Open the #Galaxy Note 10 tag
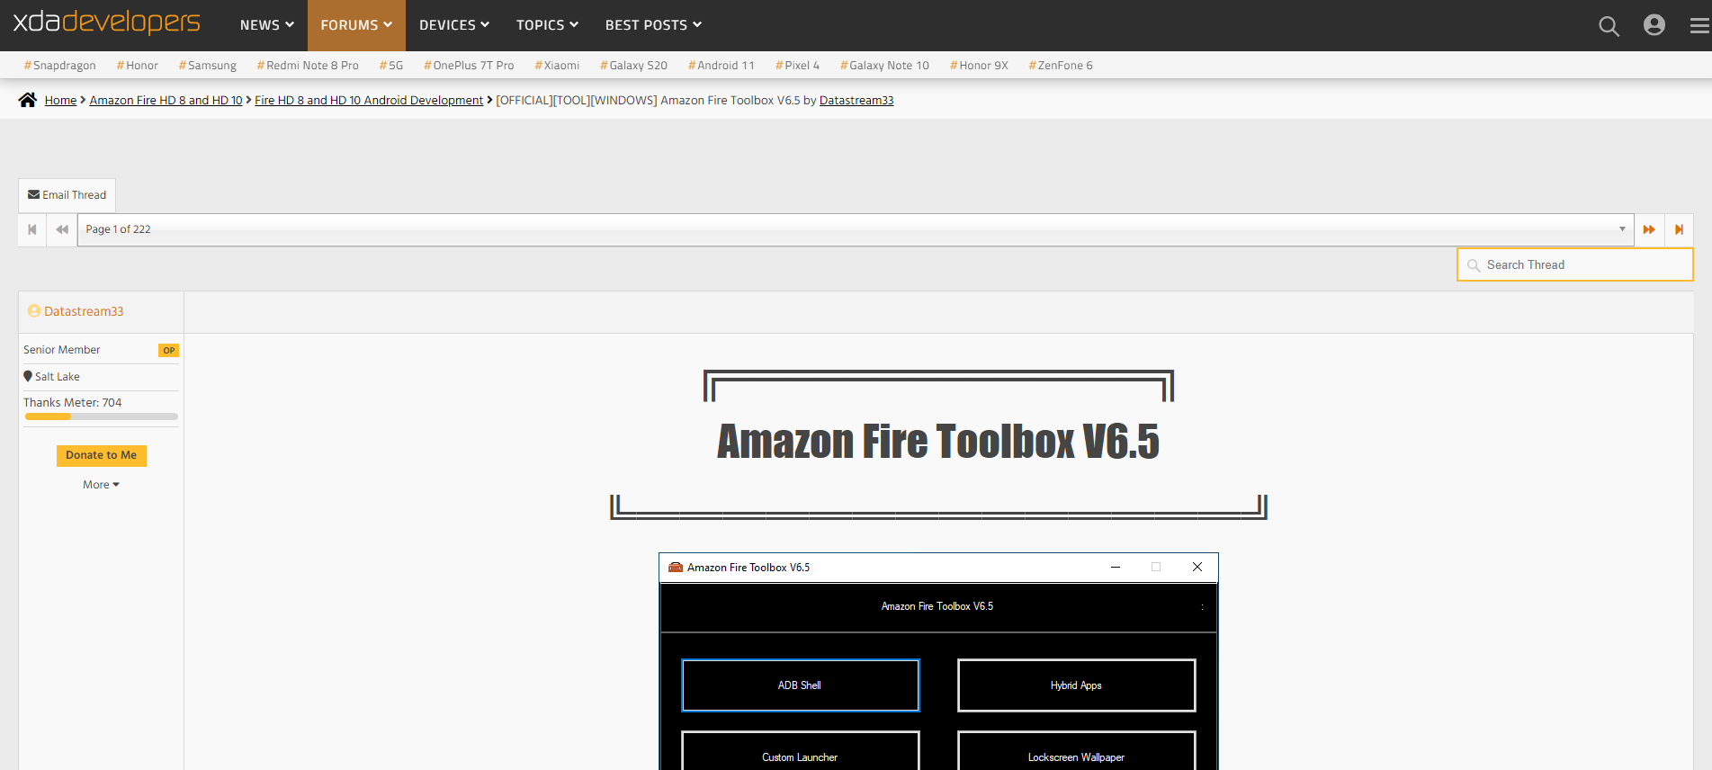This screenshot has height=770, width=1712. [x=885, y=66]
